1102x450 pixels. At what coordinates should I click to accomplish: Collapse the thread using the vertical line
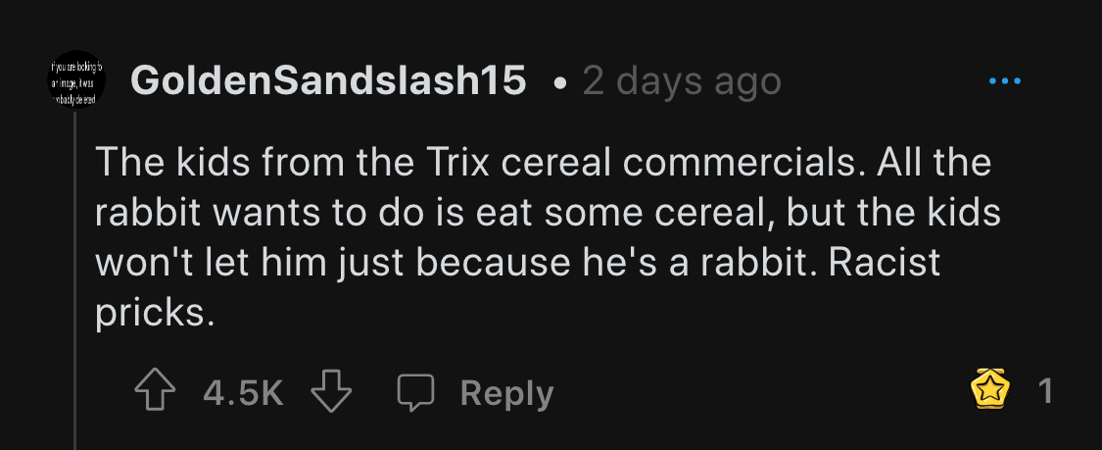pos(74,281)
